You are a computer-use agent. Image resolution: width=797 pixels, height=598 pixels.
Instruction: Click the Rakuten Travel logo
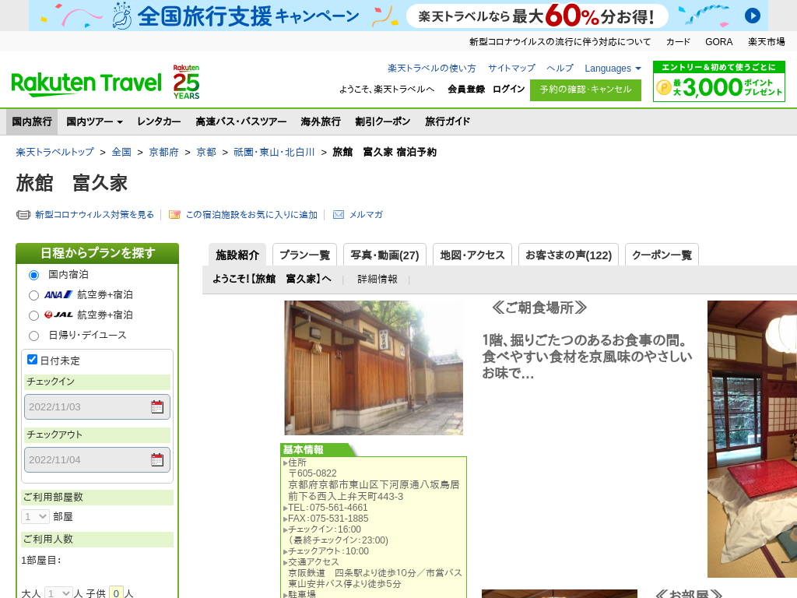pyautogui.click(x=86, y=84)
